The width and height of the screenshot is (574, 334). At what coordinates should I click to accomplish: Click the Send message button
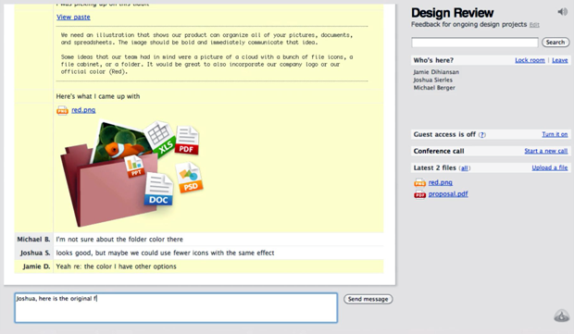[368, 299]
